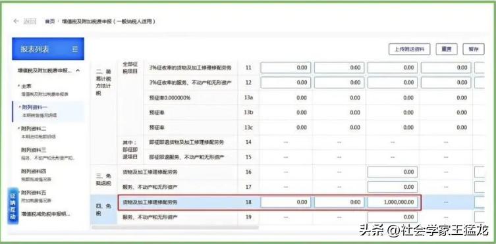
Task: Click fourth amount input in row 12
Action: click(x=446, y=83)
